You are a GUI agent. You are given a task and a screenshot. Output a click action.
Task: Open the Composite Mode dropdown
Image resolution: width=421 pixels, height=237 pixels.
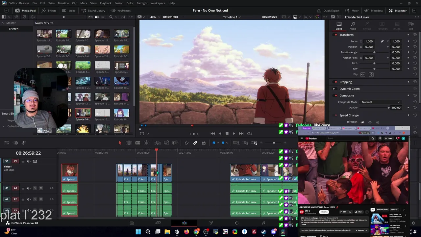point(381,102)
